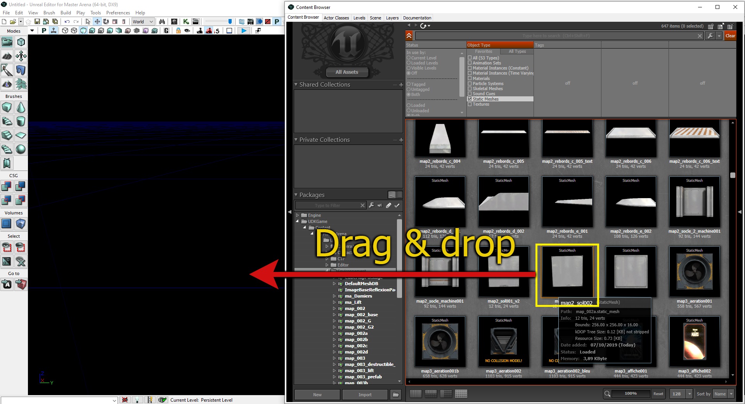745x404 pixels.
Task: Collapse the Shared Collections section
Action: (296, 84)
